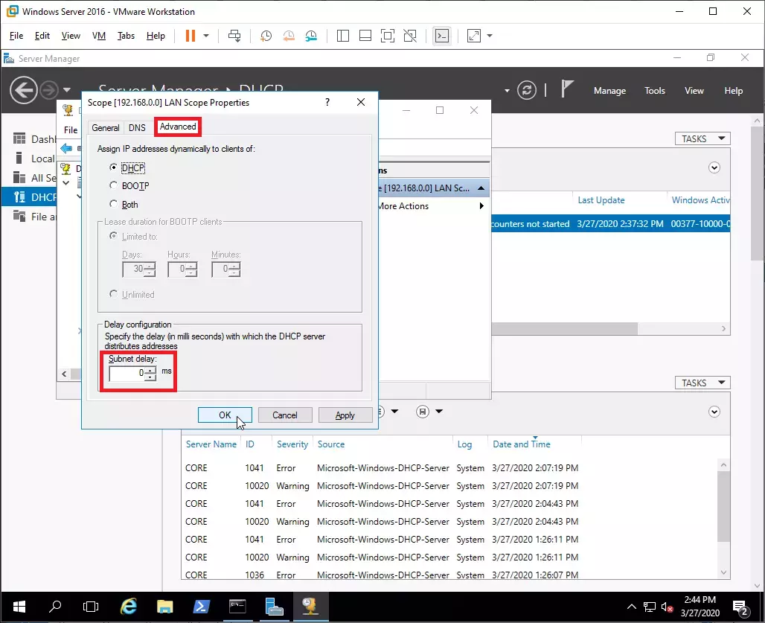The width and height of the screenshot is (765, 623).
Task: Click OK in Scope Properties dialog
Action: (x=225, y=415)
